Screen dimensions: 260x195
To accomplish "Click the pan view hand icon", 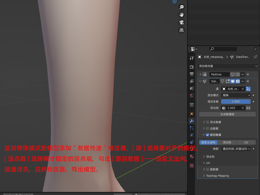I will (182, 15).
